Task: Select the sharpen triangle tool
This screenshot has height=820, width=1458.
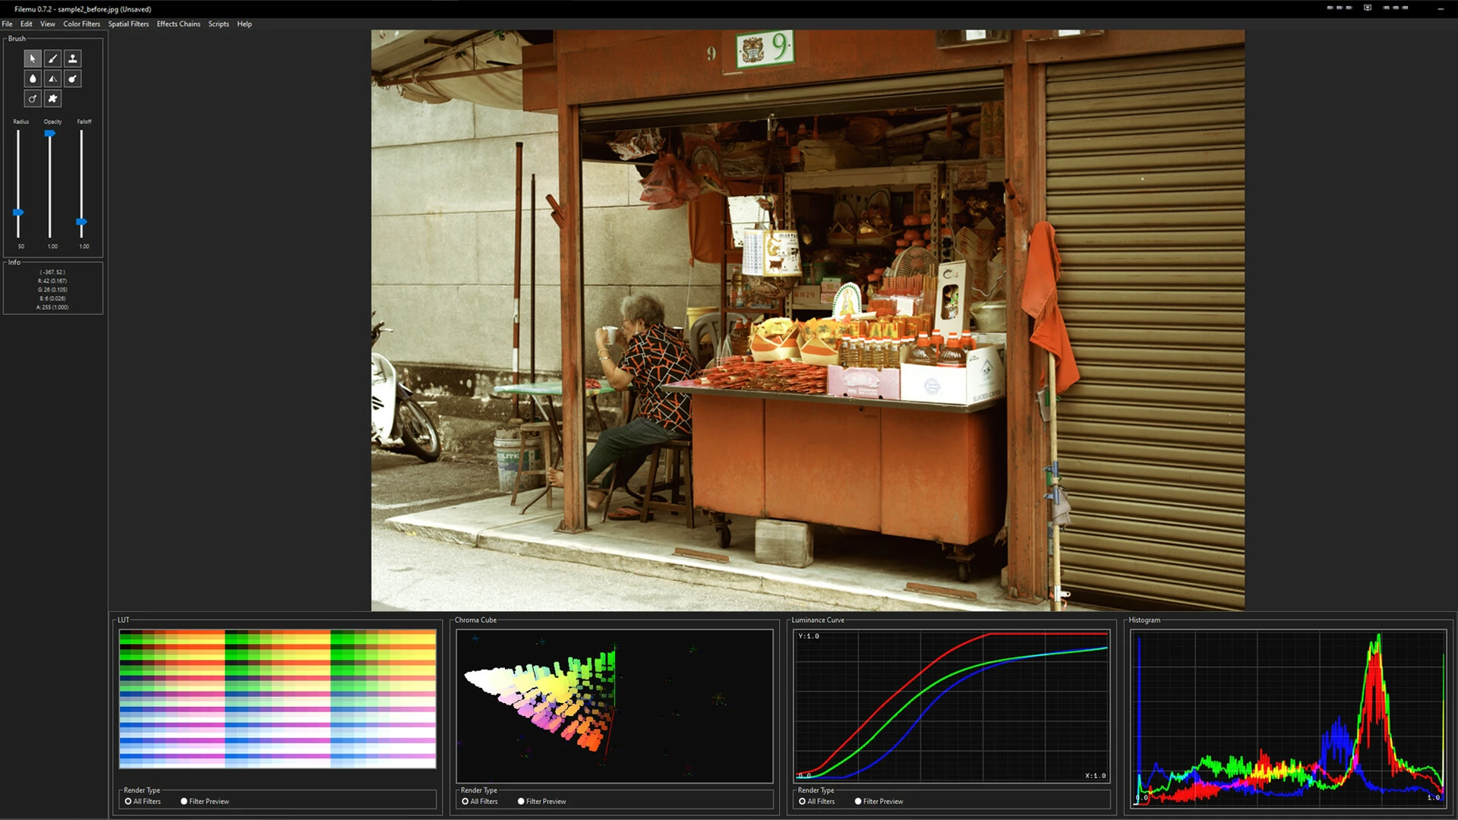Action: coord(52,78)
